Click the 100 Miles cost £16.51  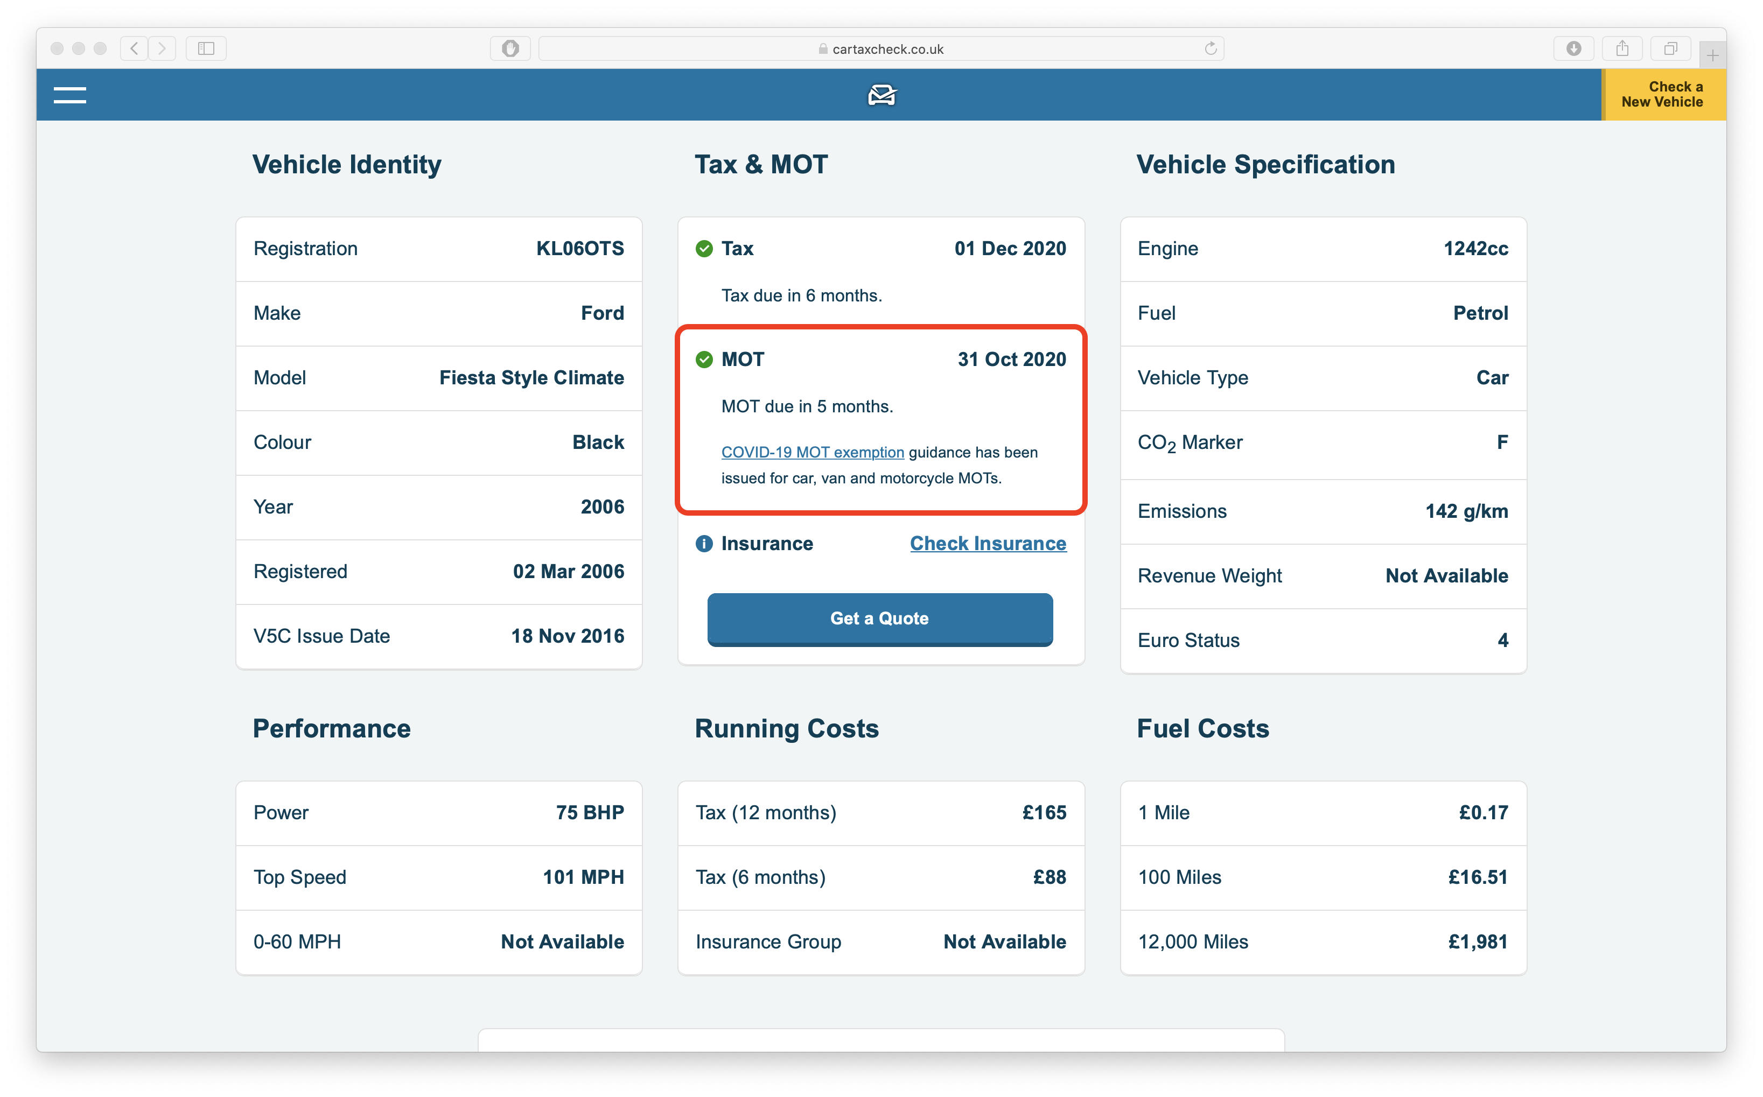pos(1478,877)
